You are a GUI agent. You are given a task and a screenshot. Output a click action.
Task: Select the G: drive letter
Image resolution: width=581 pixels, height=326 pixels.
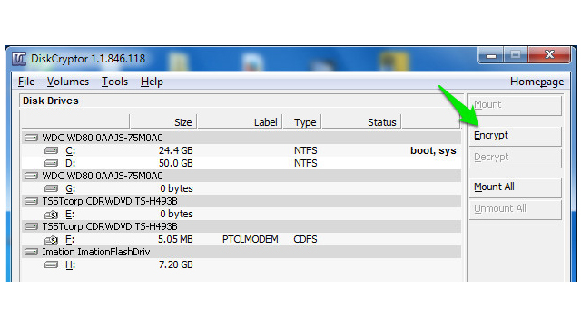click(x=71, y=189)
